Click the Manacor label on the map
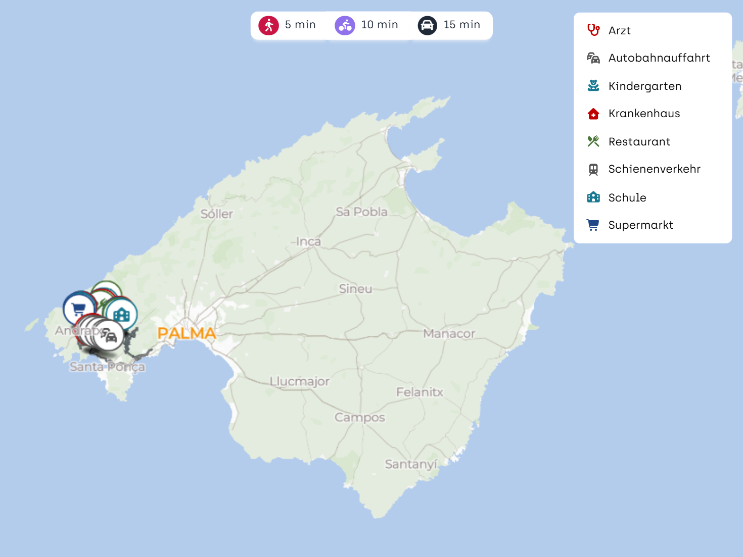The height and width of the screenshot is (557, 743). tap(449, 333)
